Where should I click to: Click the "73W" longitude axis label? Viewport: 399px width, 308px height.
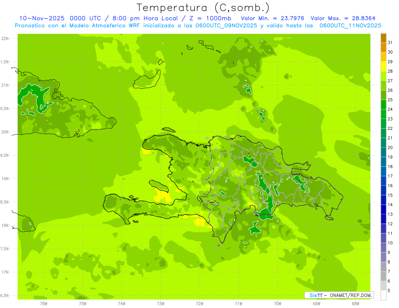pyautogui.click(x=161, y=304)
